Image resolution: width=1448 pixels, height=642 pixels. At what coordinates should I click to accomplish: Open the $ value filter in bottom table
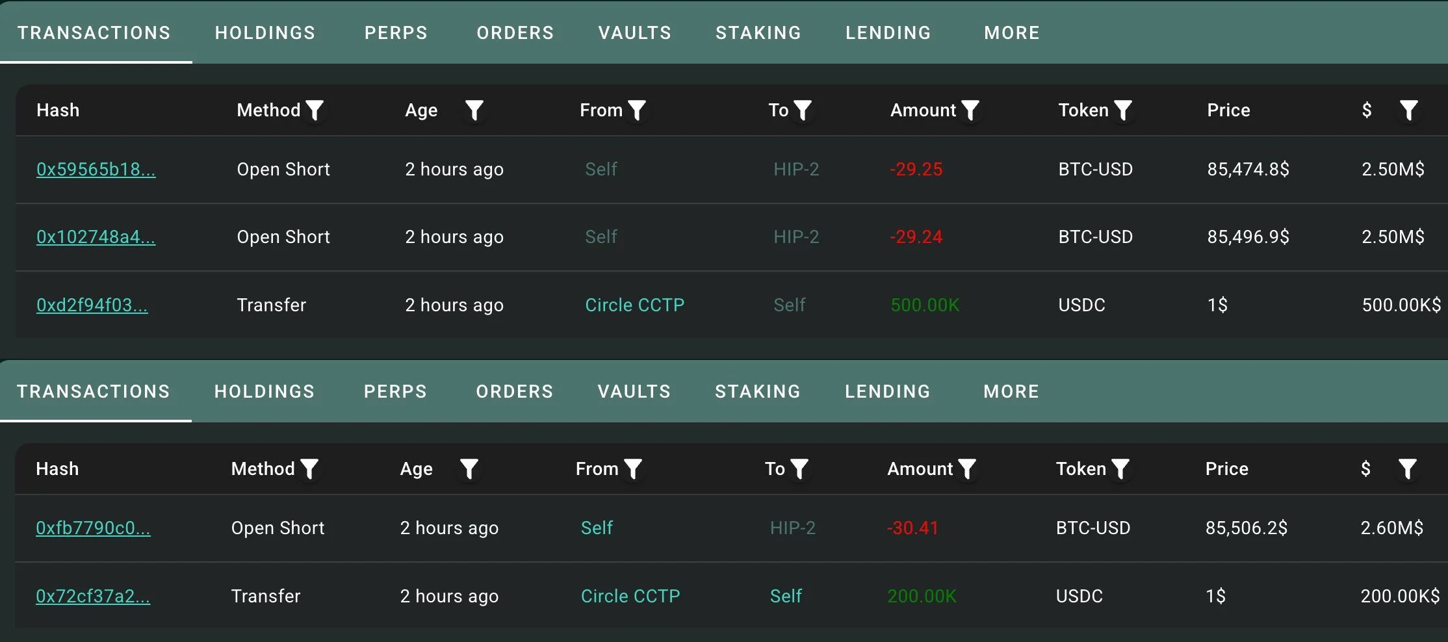coord(1407,469)
